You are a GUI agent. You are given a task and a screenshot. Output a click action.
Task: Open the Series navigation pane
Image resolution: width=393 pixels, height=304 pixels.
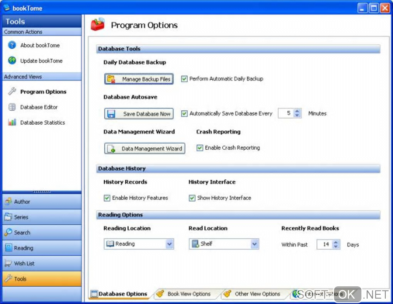pyautogui.click(x=42, y=217)
